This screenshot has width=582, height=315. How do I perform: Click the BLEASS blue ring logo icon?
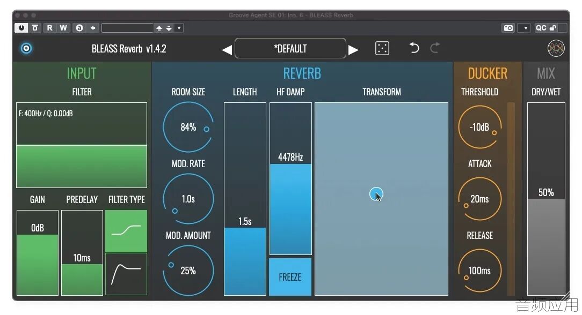pyautogui.click(x=26, y=48)
